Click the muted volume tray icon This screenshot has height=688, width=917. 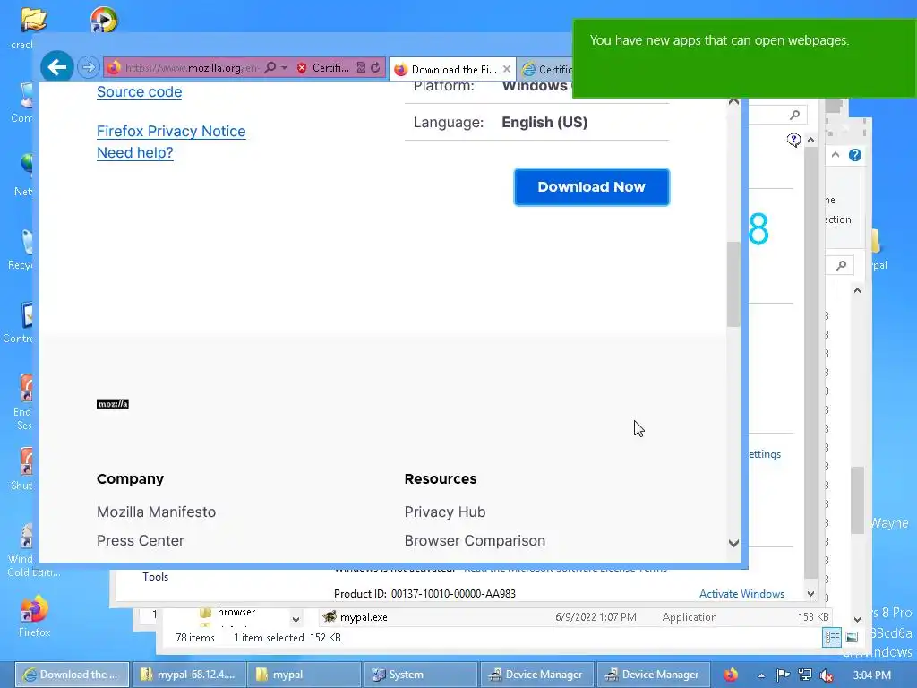pos(827,675)
